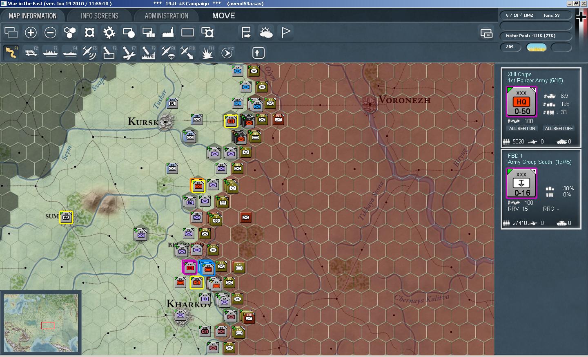Click the rectangle with bar chart icon

(148, 32)
